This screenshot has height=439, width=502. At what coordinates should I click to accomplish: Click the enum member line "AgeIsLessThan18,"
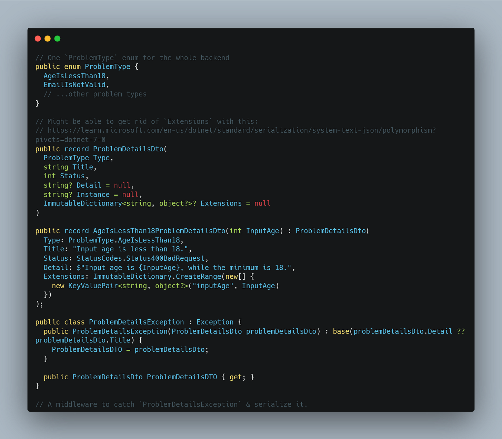76,76
